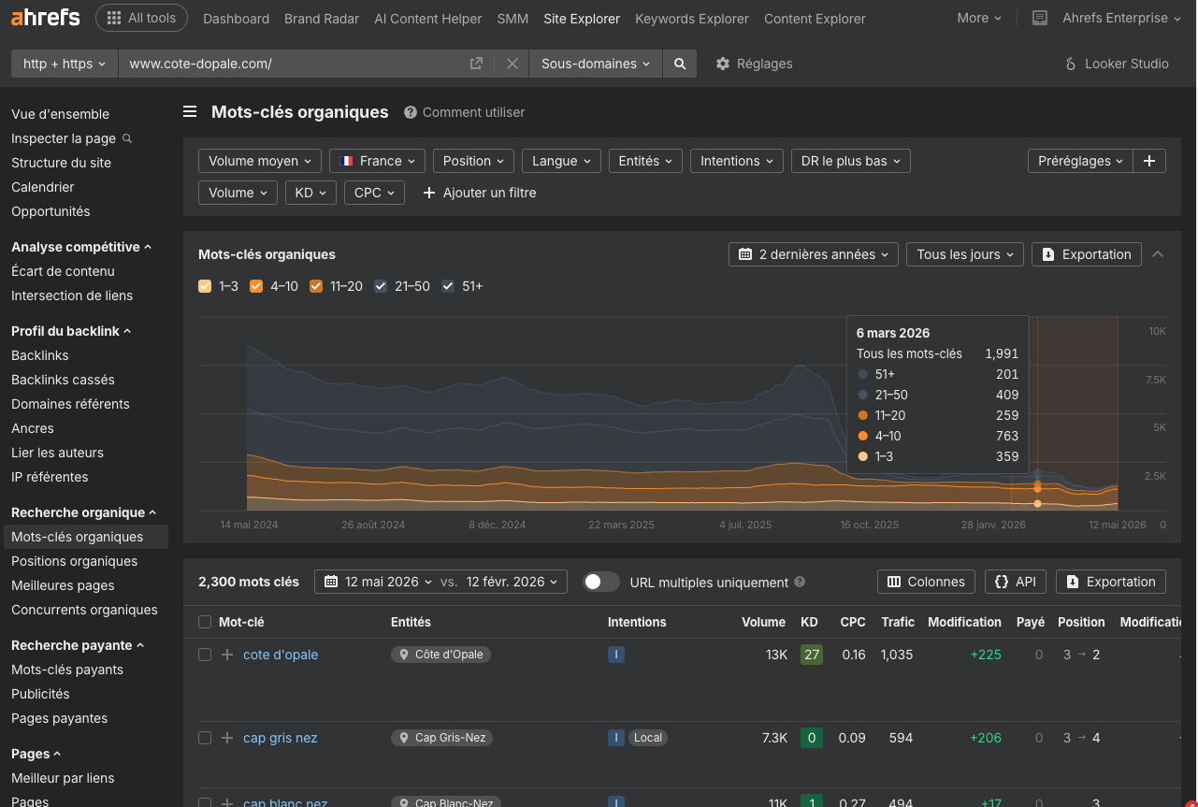
Task: Toggle URL multiples uniquement switch
Action: click(x=601, y=582)
